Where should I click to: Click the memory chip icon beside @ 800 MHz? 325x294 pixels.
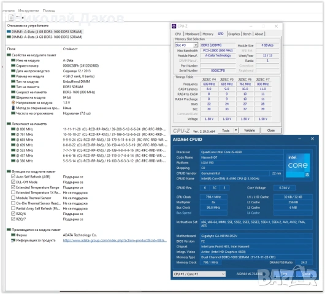[13, 129]
